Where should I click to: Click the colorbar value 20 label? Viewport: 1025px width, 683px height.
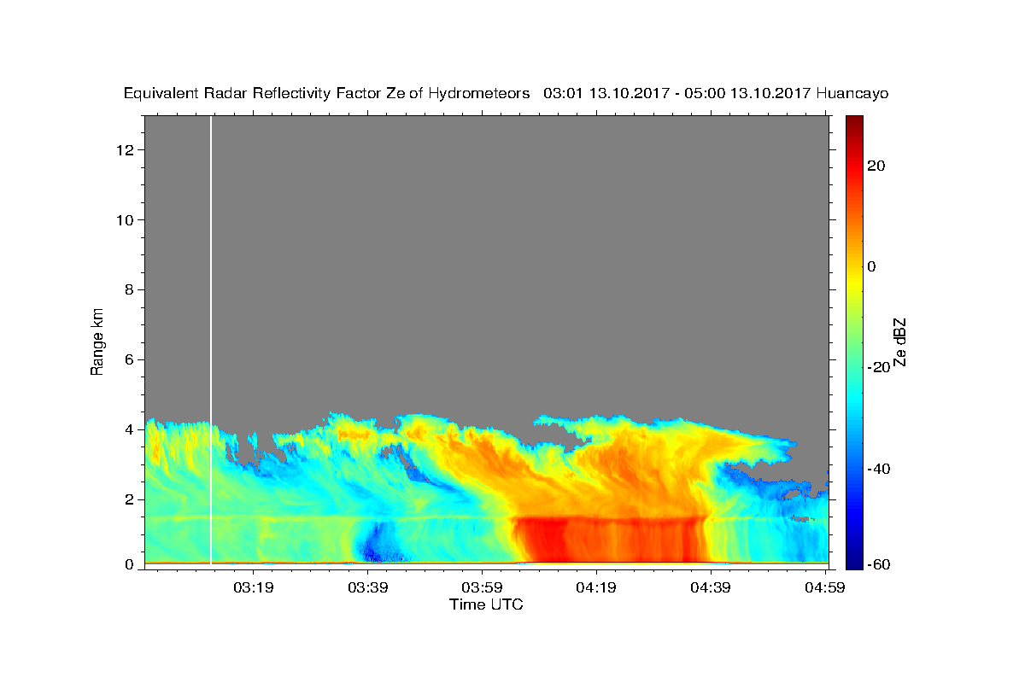click(876, 166)
